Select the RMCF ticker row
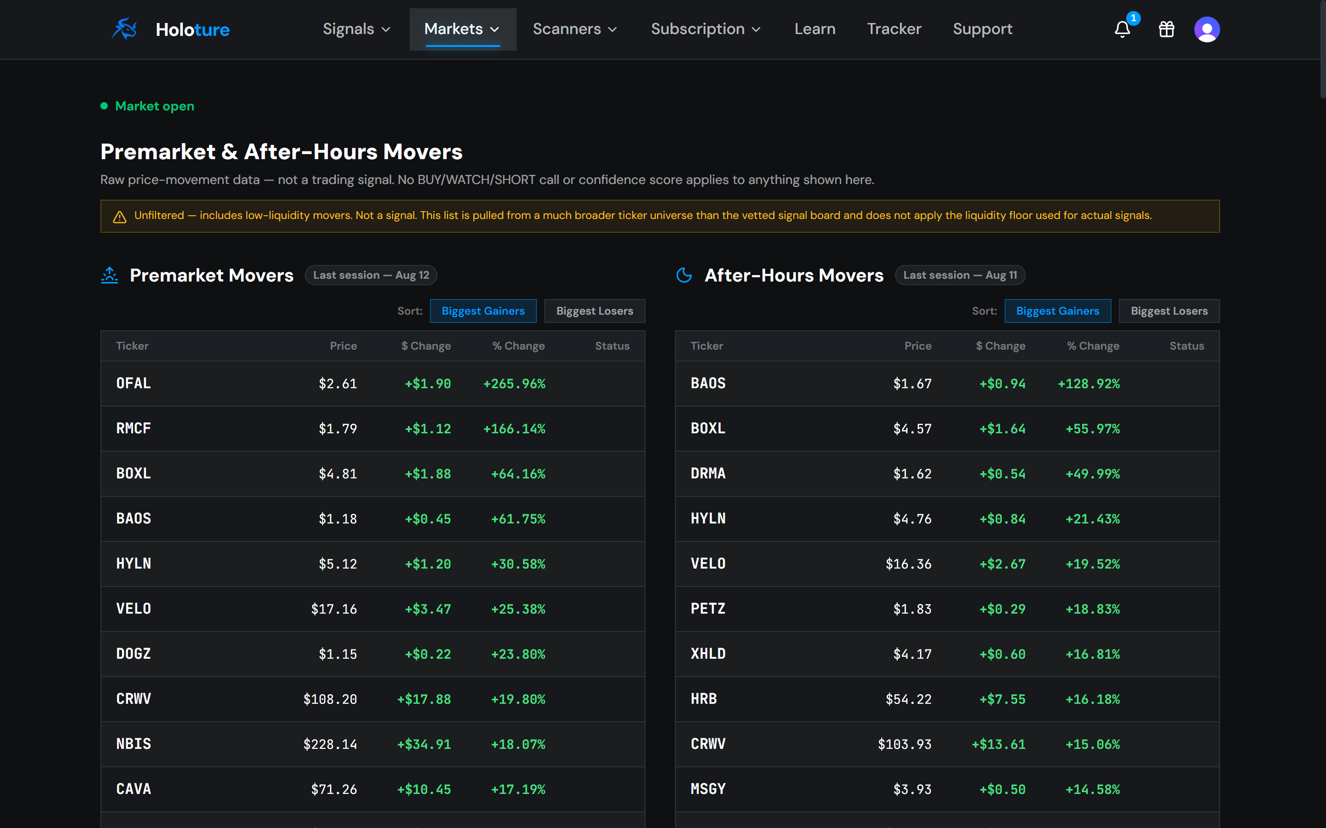1326x828 pixels. (x=372, y=428)
